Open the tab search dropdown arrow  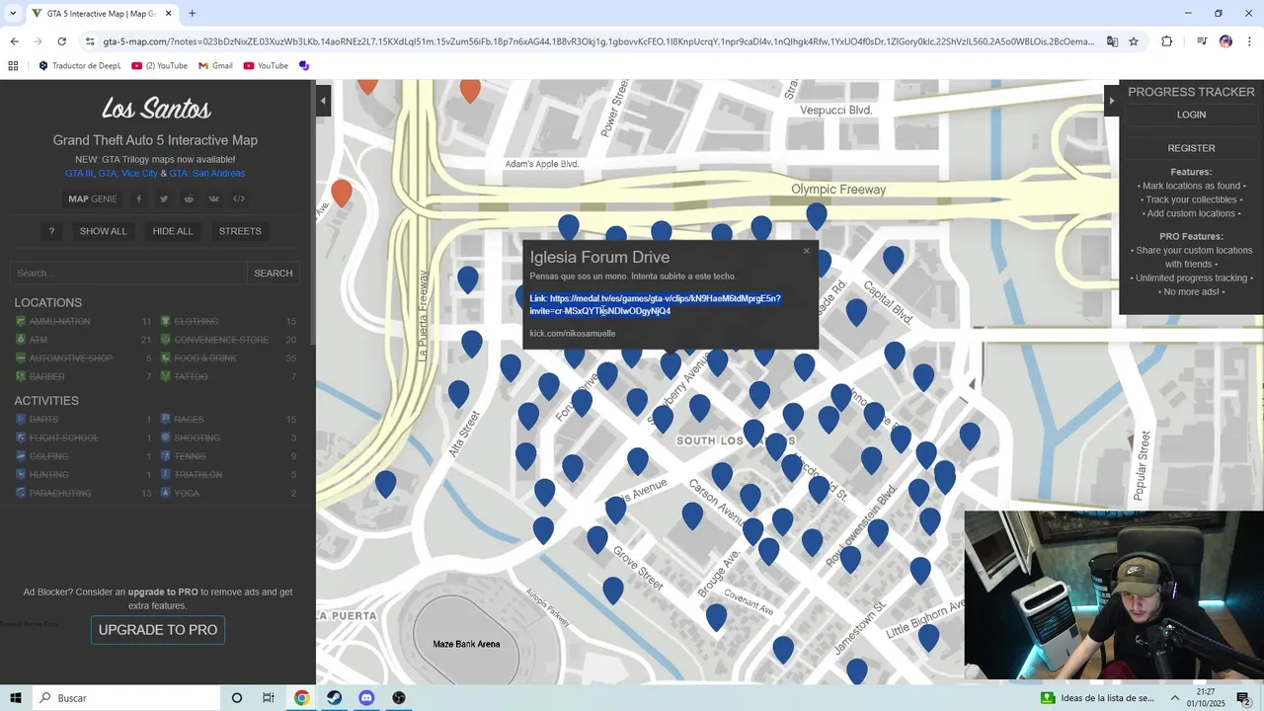pyautogui.click(x=12, y=14)
